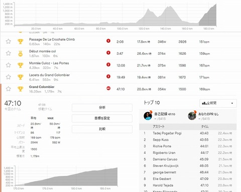This screenshot has width=241, height=192.
Task: Open athlete avatar beside 自己記録 47:10
Action: 148,116
